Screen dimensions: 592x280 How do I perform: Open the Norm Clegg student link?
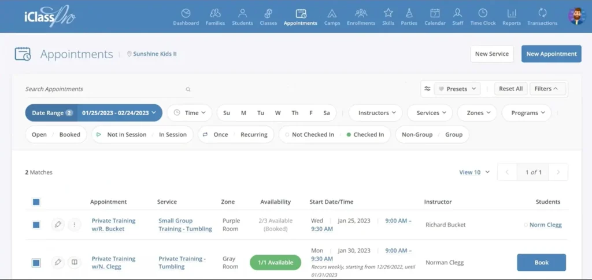[x=545, y=225]
